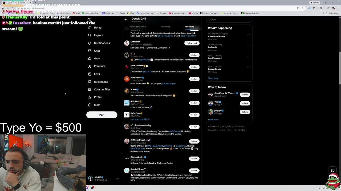The image size is (341, 191).
Task: Open G FUEL profile avatar
Action: [127, 103]
